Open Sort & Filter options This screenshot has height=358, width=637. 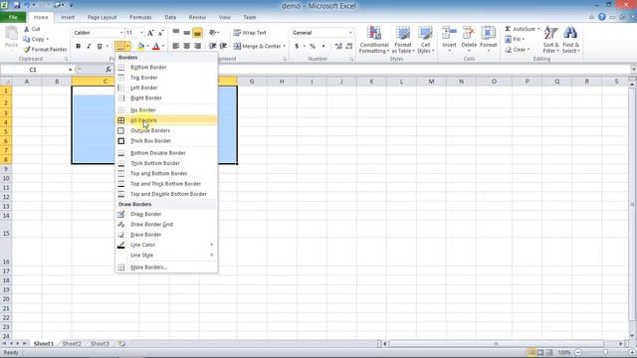tap(550, 40)
